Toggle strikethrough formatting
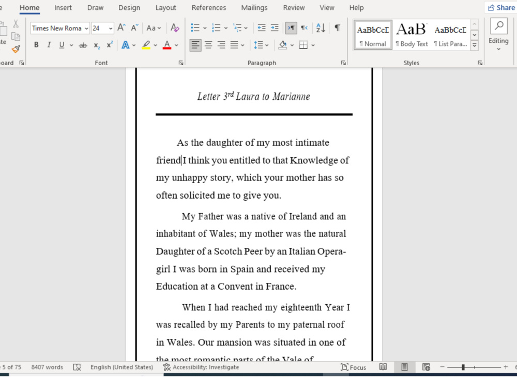Screen dimensions: 517x388 point(83,45)
